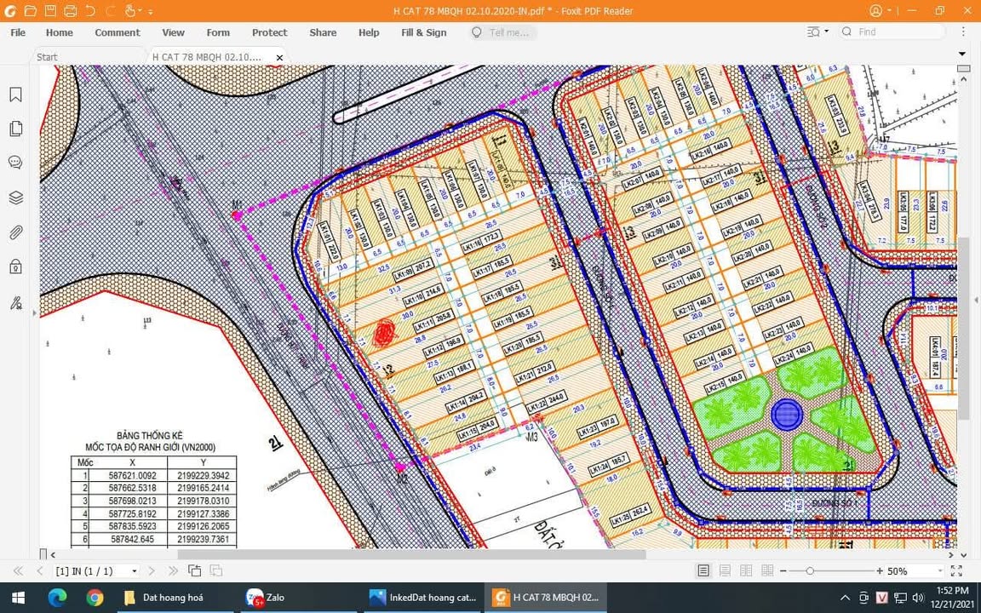Adjust the zoom slider in the status bar
This screenshot has height=613, width=981.
click(810, 570)
